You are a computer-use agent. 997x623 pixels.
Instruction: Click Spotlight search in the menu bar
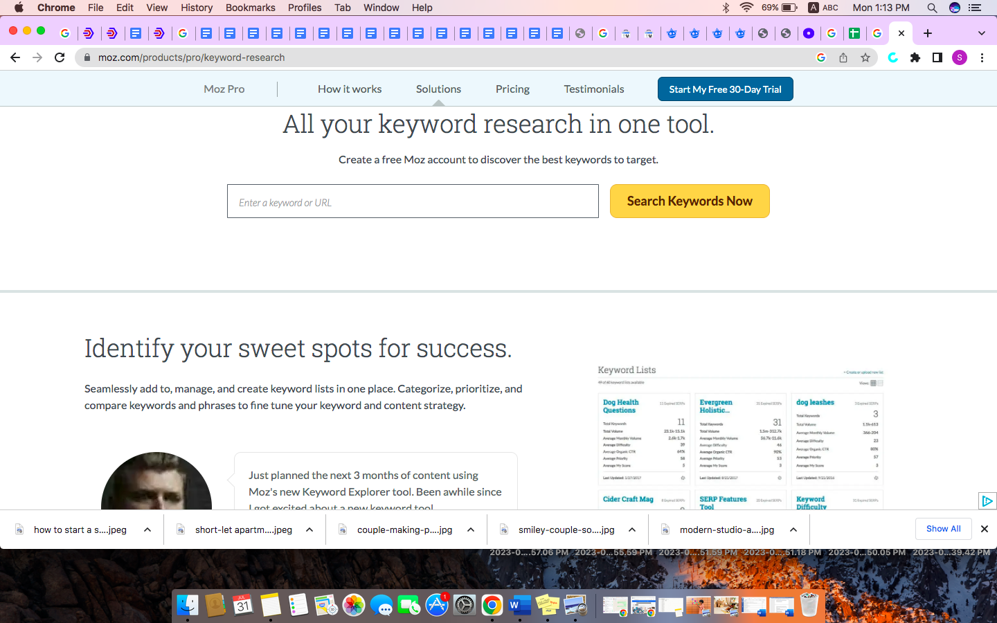tap(932, 8)
